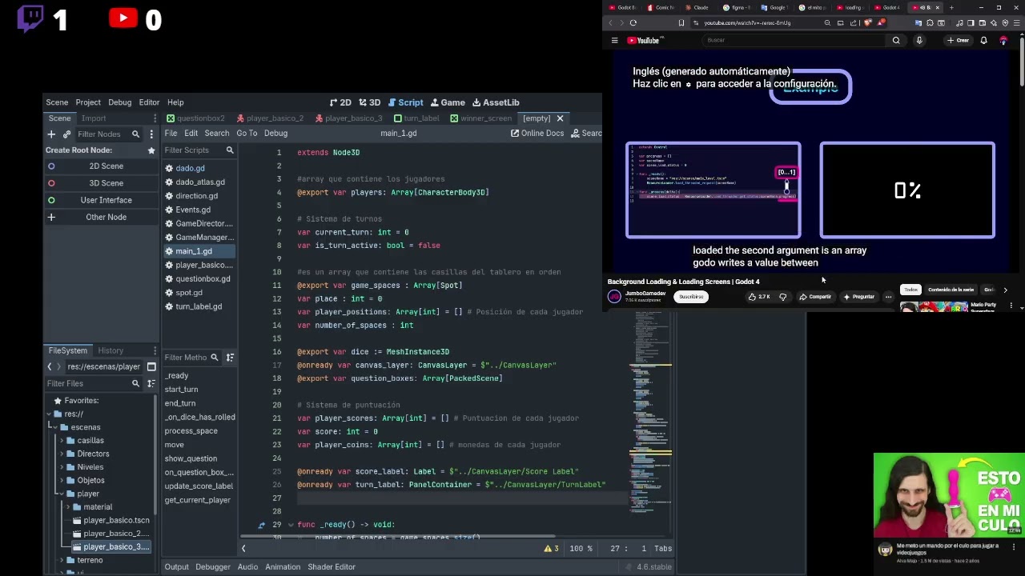This screenshot has height=576, width=1025.
Task: Create a User Interface root node
Action: (x=102, y=200)
